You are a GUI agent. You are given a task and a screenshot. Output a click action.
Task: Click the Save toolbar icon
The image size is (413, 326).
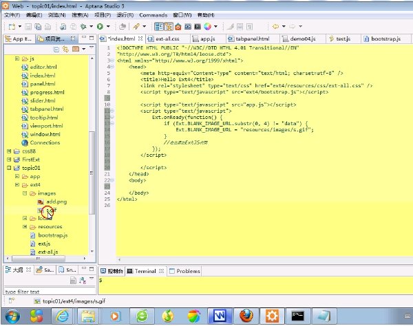click(x=28, y=27)
